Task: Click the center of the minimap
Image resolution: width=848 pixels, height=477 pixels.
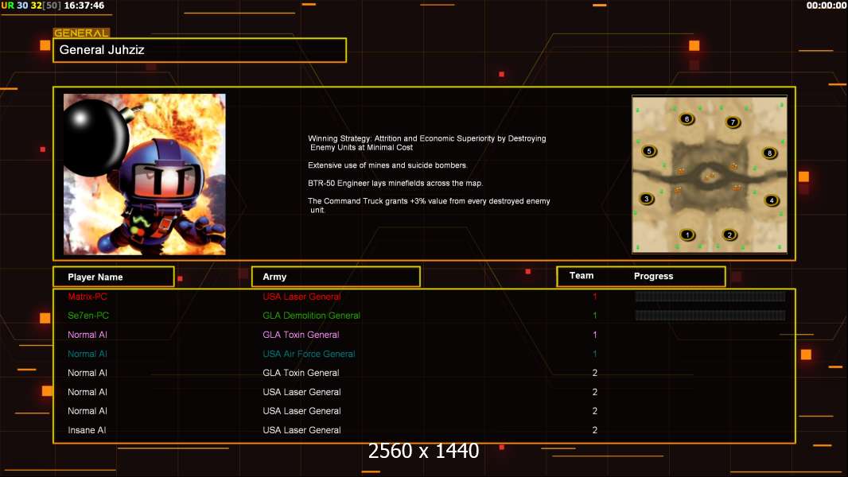Action: [710, 174]
